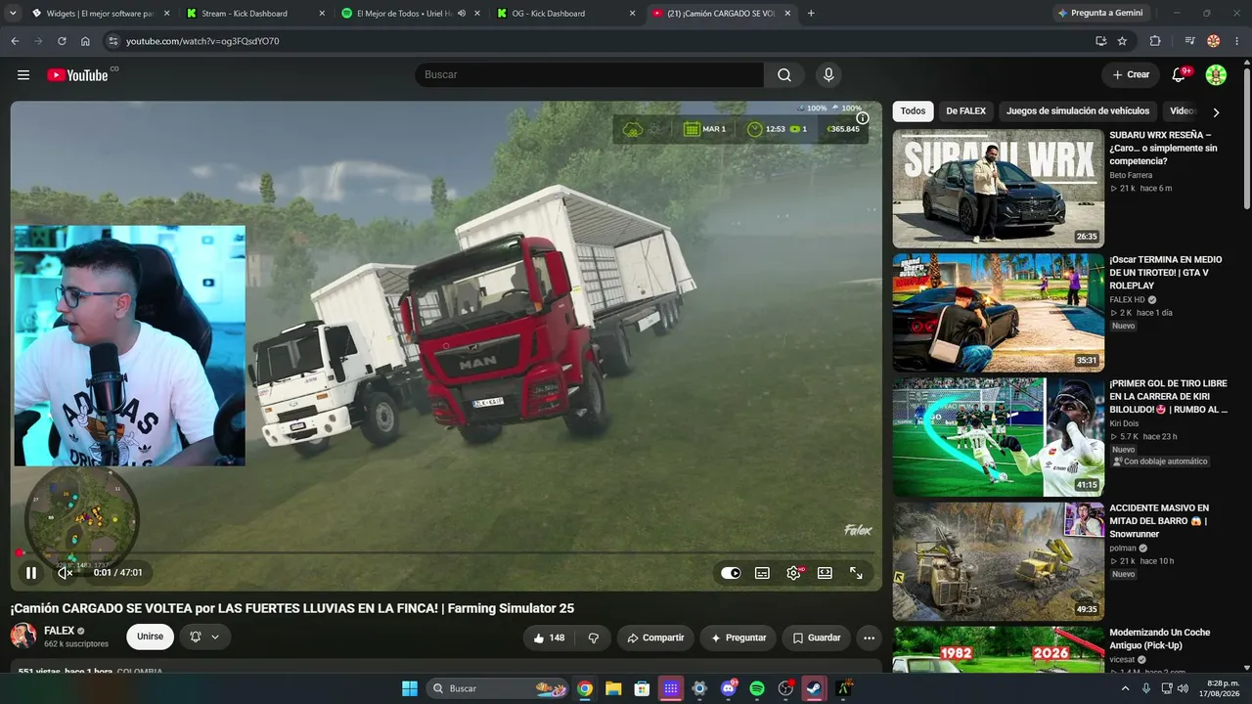This screenshot has width=1252, height=704.
Task: Go back to previous page in Chrome
Action: 15,41
